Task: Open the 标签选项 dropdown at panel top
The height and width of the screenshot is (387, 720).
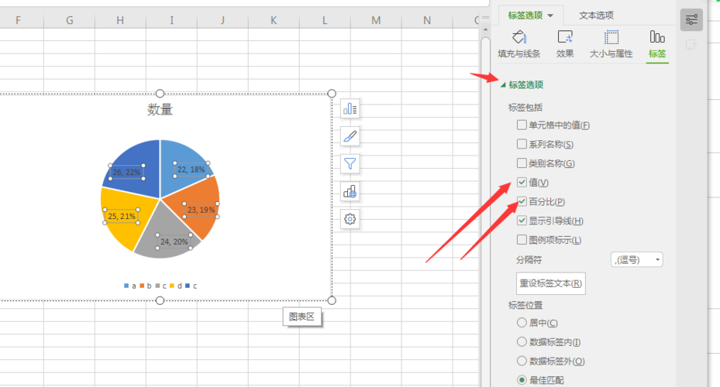Action: point(531,15)
